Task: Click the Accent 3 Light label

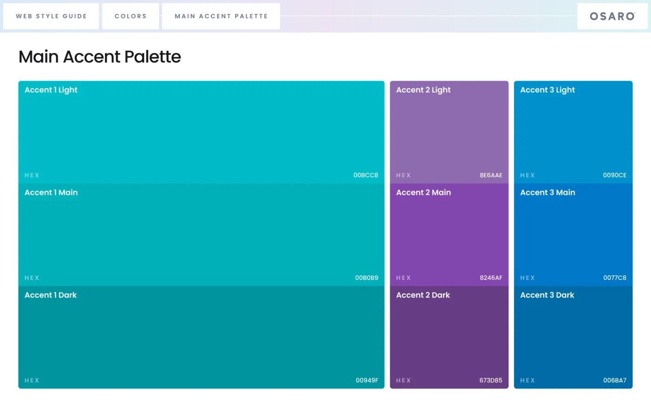Action: coord(548,90)
